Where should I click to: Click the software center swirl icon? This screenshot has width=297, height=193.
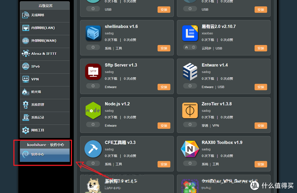click(x=26, y=154)
